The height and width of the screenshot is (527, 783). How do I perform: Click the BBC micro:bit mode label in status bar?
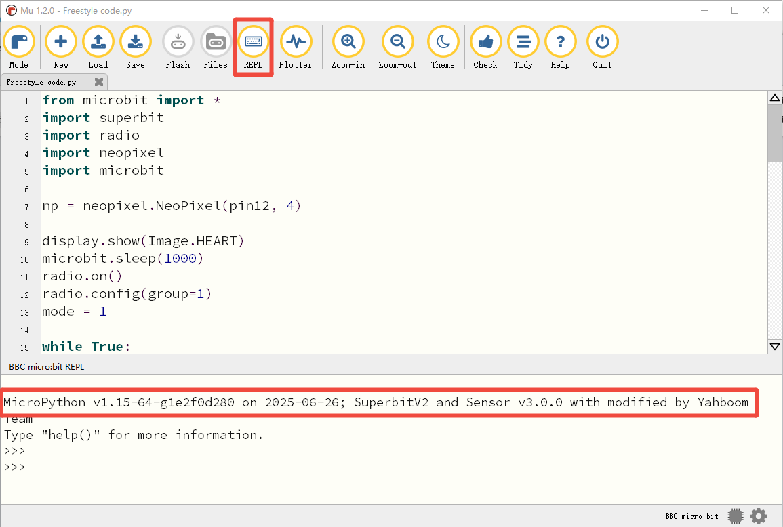691,517
